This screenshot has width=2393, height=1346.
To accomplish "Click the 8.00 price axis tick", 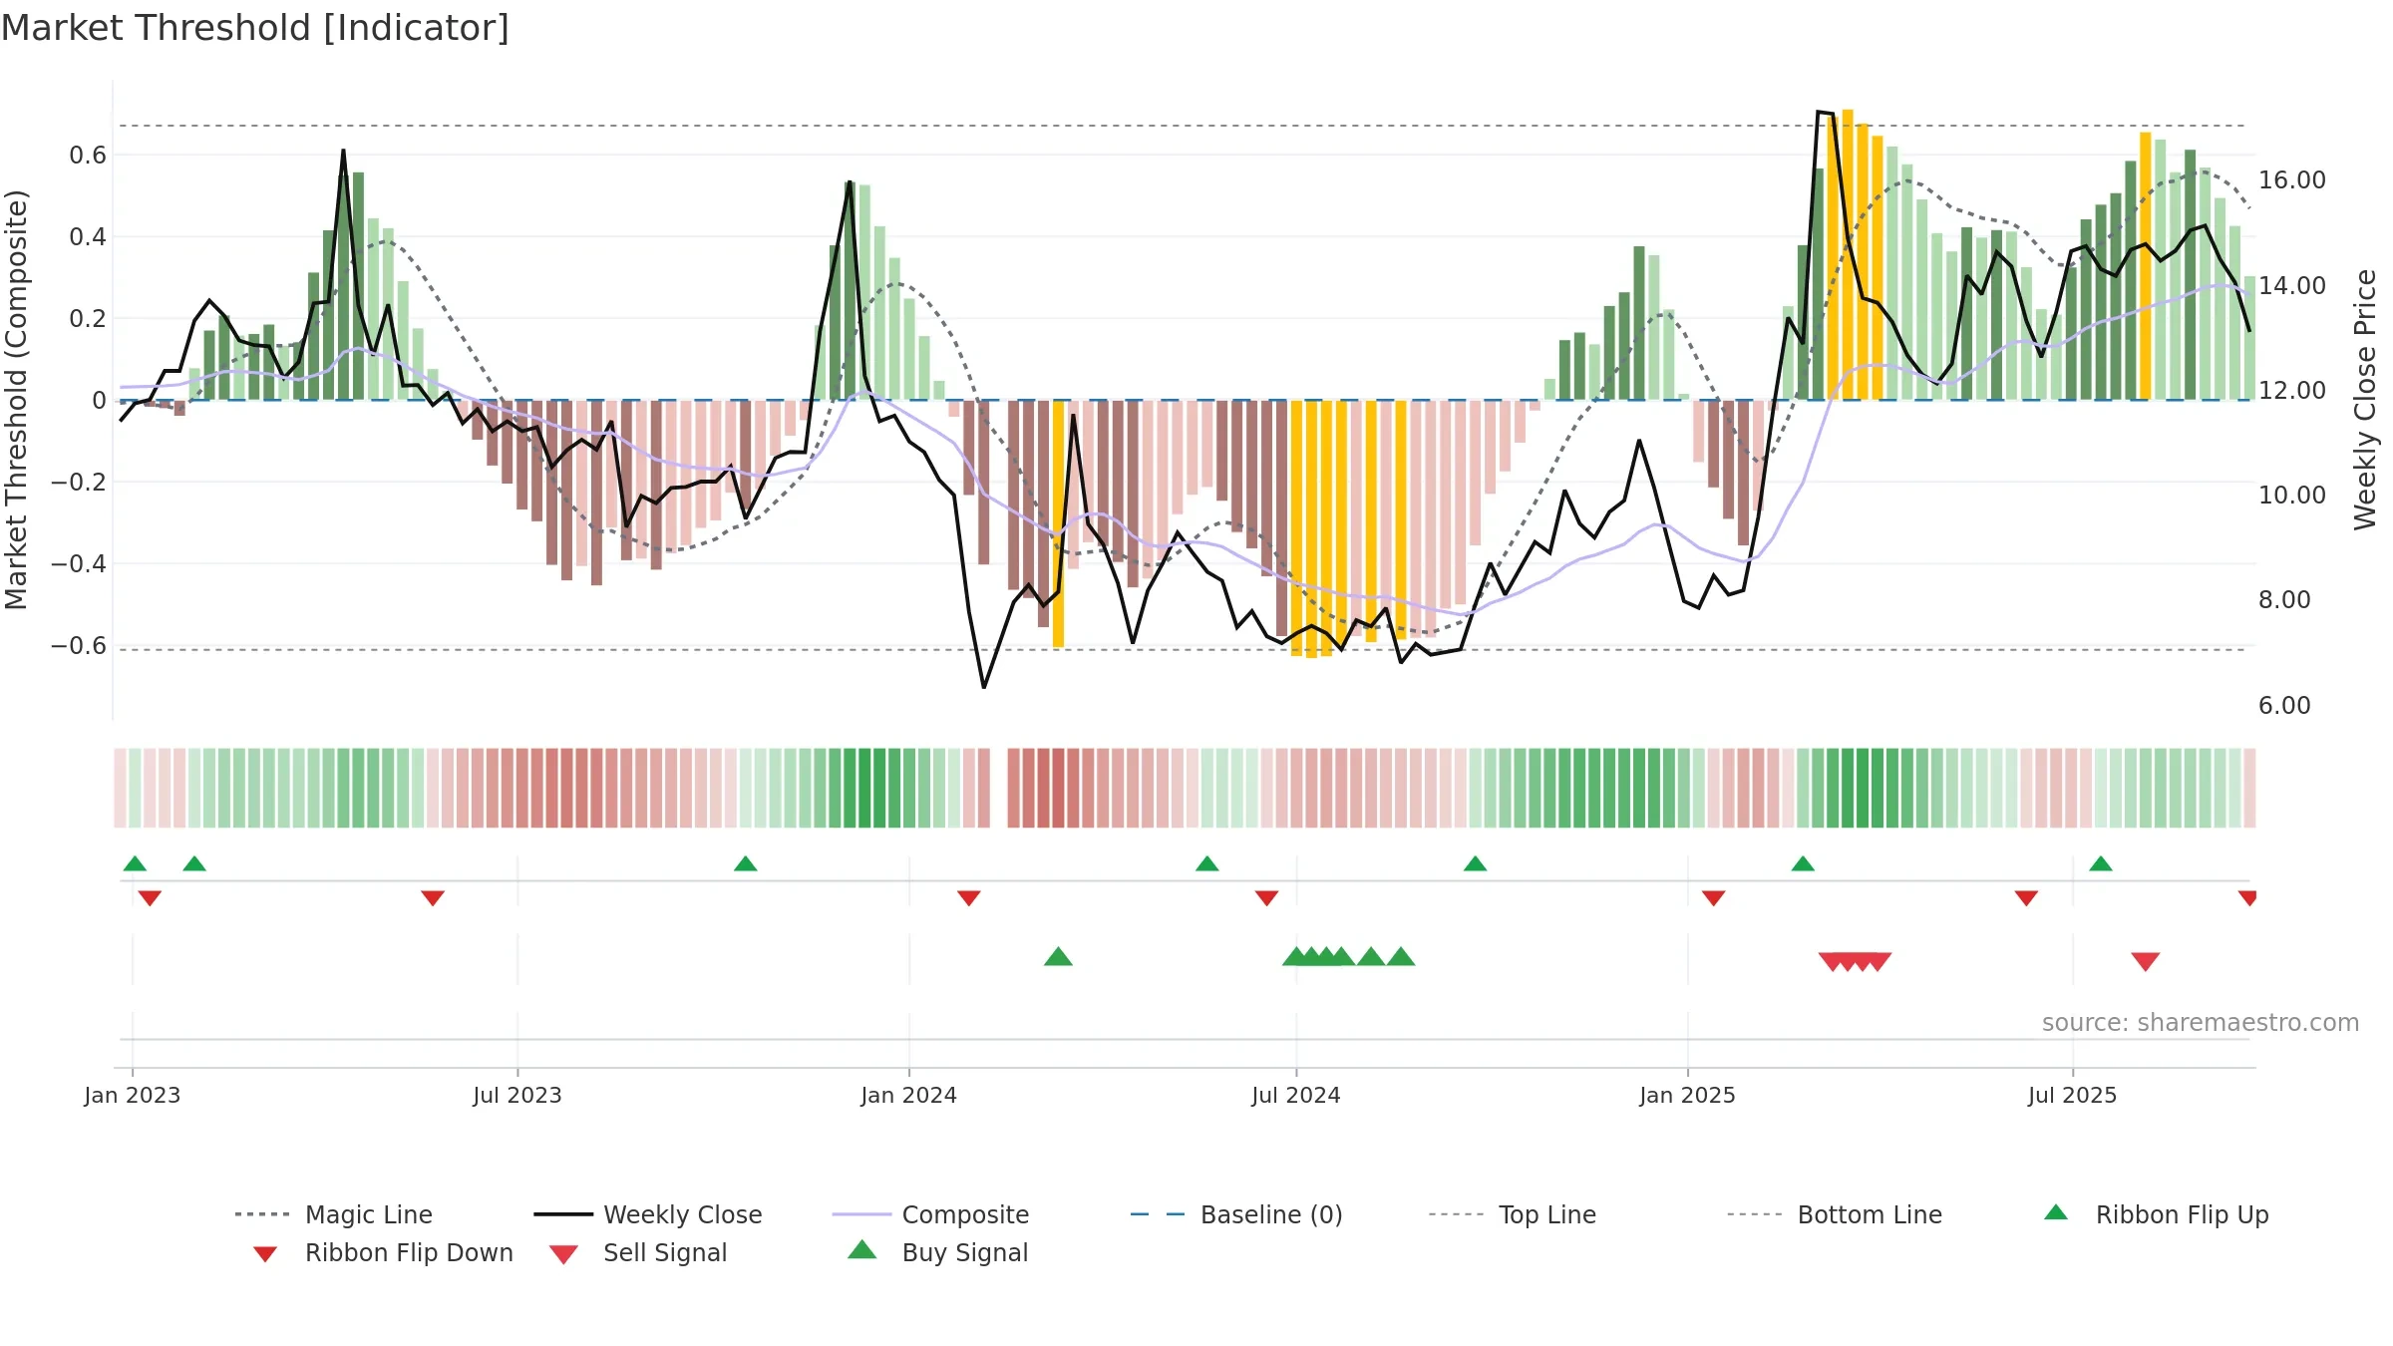I will 2284,599.
